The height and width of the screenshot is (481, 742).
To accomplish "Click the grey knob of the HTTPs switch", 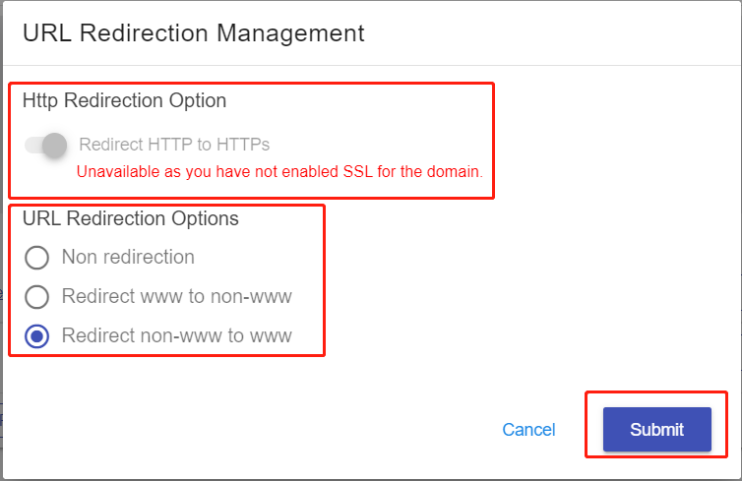I will [55, 145].
